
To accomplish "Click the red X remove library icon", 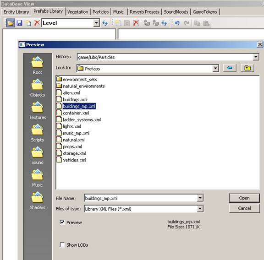I will (37, 23).
